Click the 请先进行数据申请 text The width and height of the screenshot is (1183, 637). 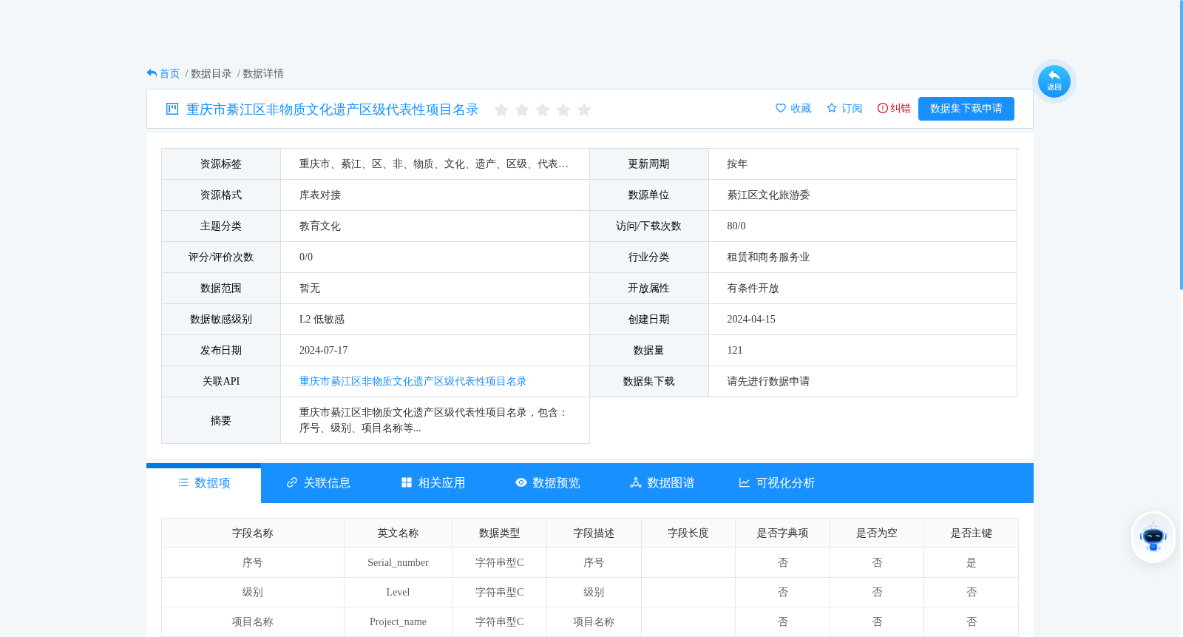769,382
